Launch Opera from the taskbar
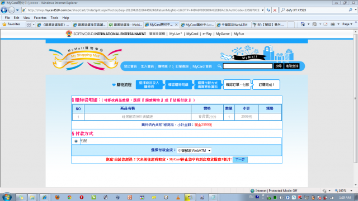The height and width of the screenshot is (201, 358). pyautogui.click(x=82, y=197)
